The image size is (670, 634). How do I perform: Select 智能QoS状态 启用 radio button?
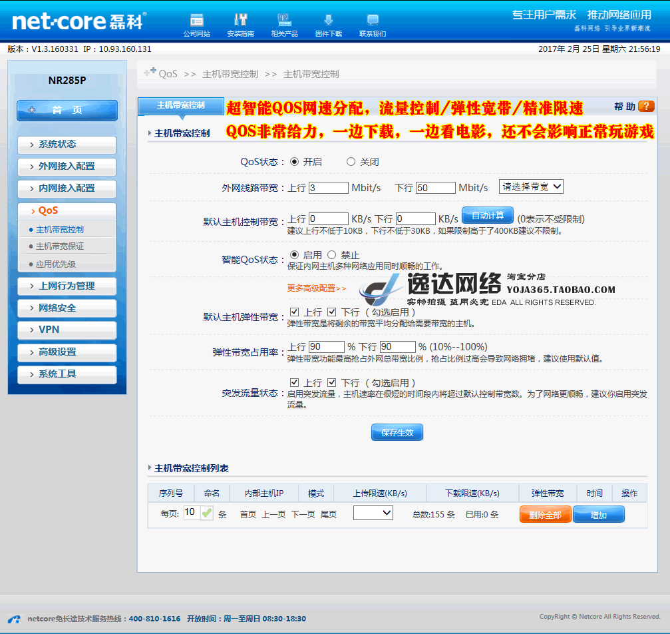[x=294, y=255]
